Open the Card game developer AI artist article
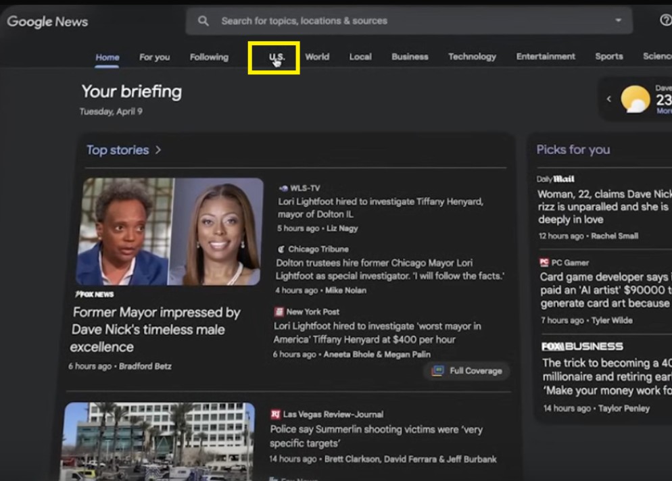The width and height of the screenshot is (672, 481). 606,290
